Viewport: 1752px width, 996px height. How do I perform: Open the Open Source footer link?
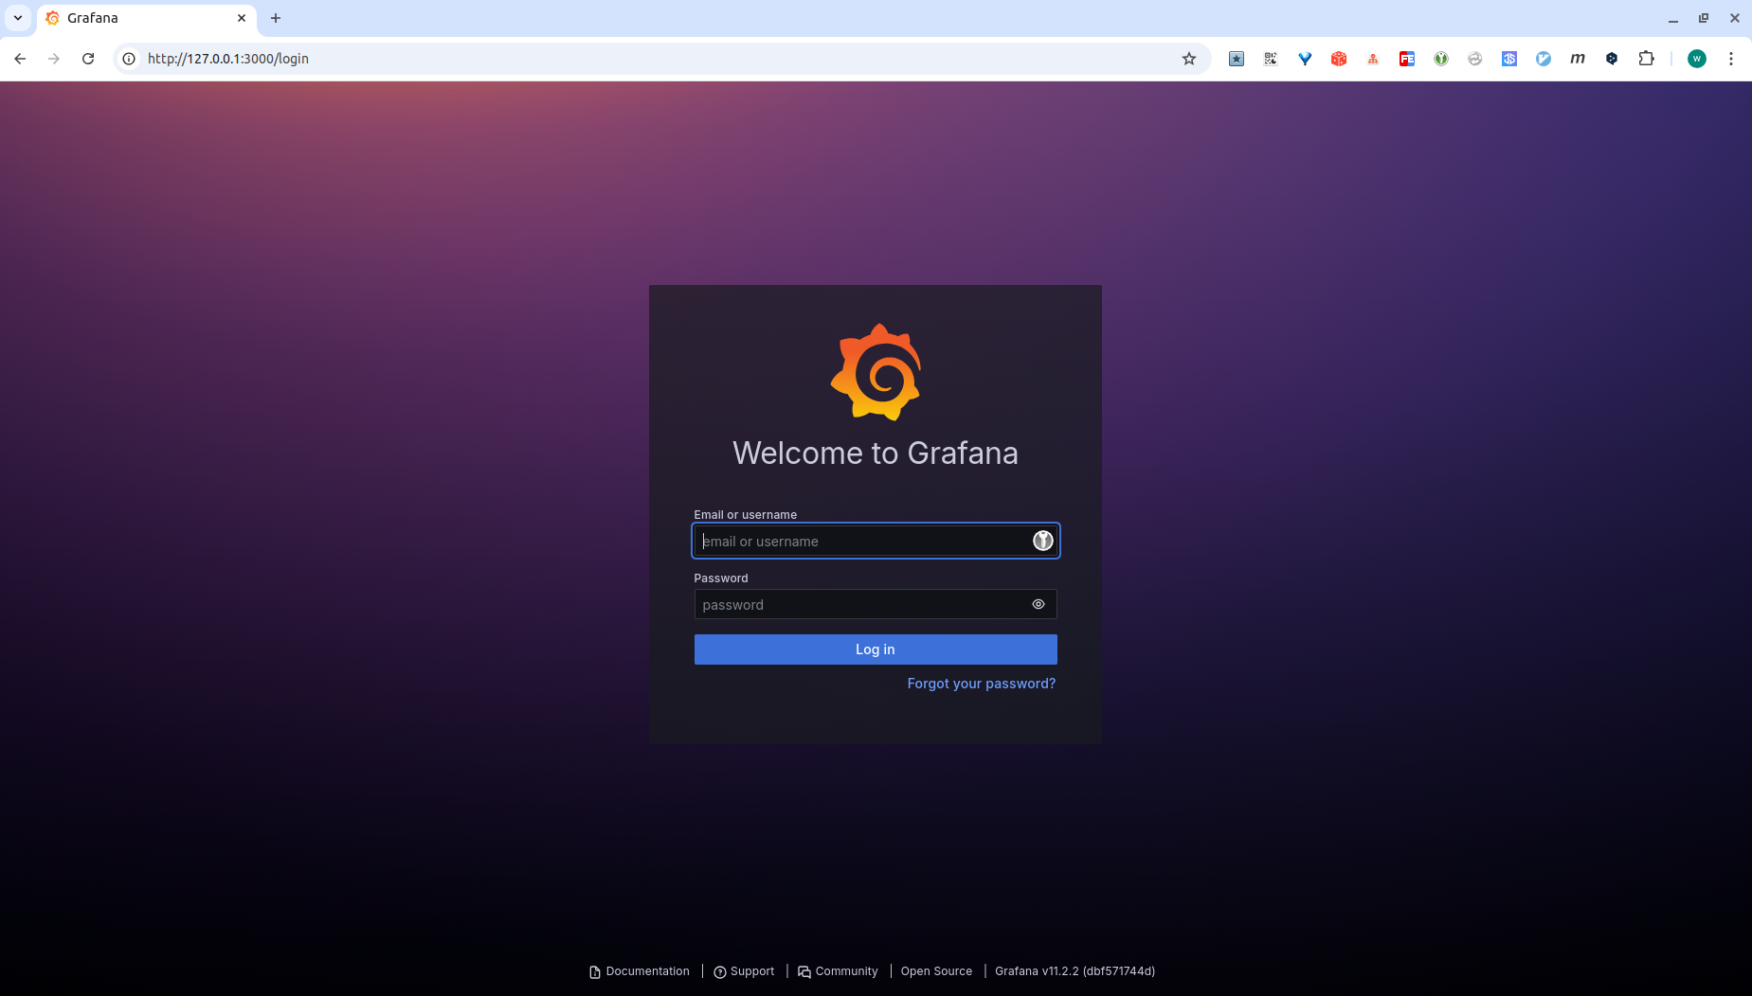(936, 971)
